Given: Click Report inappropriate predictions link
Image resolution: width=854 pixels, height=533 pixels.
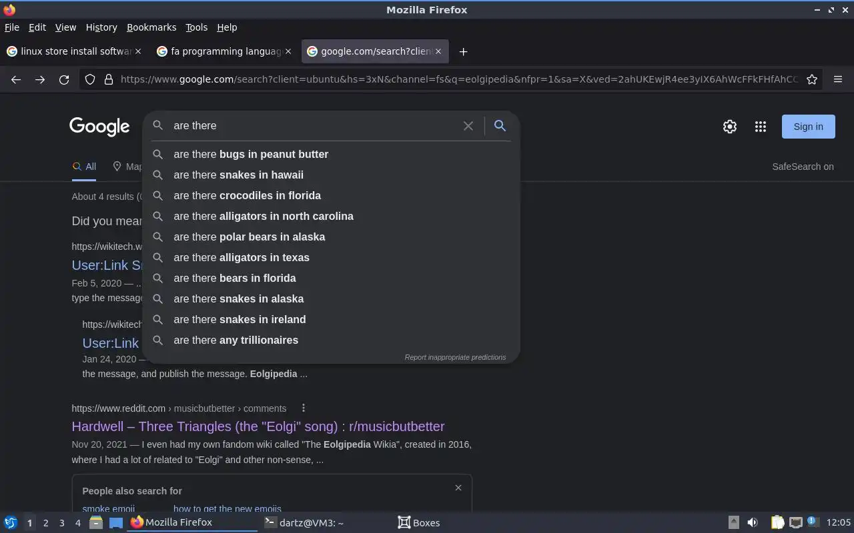Looking at the screenshot, I should pos(455,357).
